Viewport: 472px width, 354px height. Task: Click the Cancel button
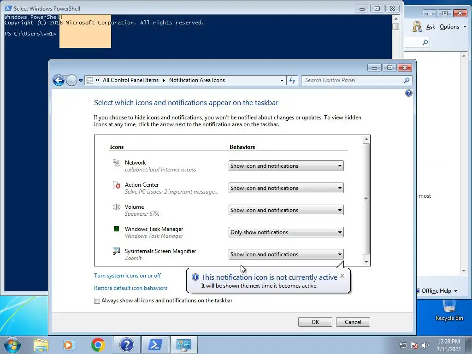click(x=353, y=322)
